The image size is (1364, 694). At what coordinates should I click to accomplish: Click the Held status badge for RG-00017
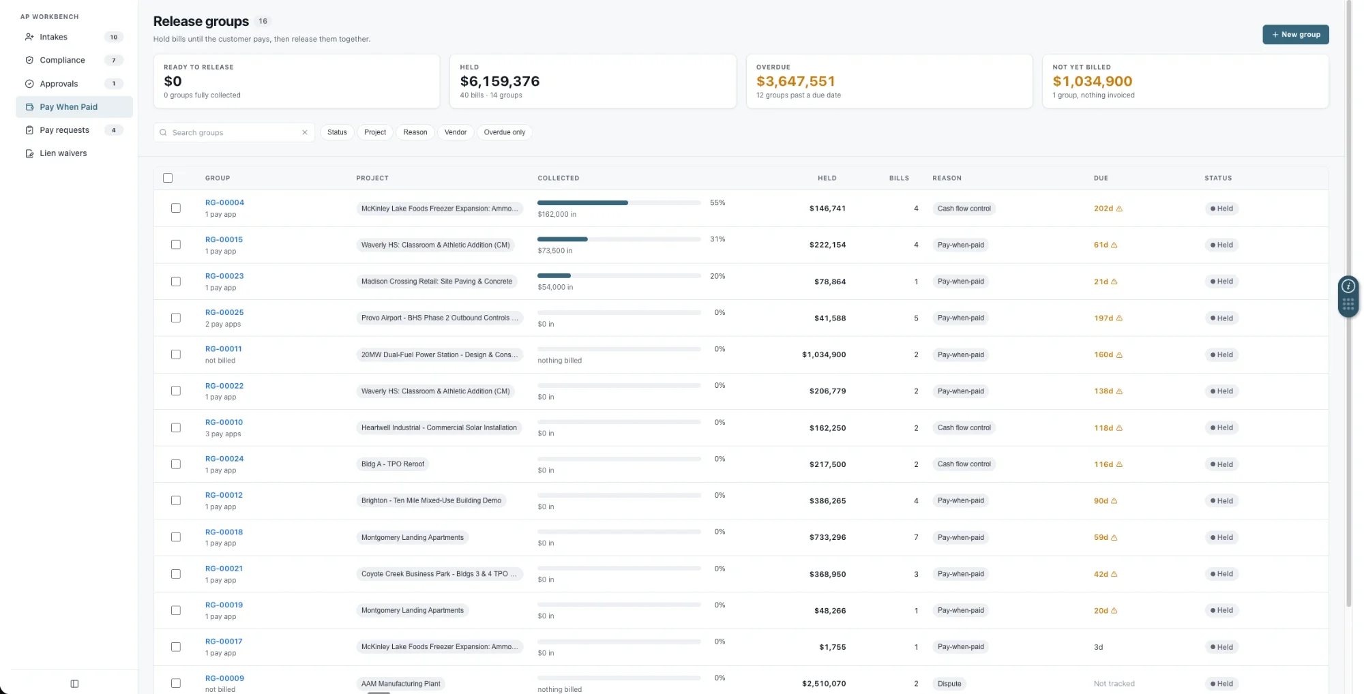click(x=1221, y=647)
